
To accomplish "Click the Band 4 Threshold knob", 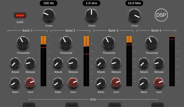I will [x=152, y=42].
